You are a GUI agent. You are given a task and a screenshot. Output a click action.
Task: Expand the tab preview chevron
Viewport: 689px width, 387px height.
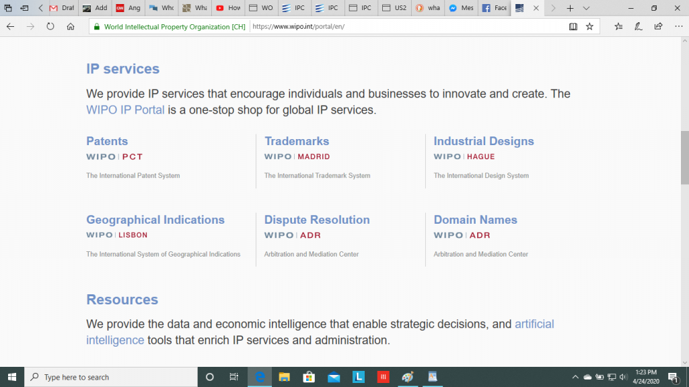pos(586,8)
